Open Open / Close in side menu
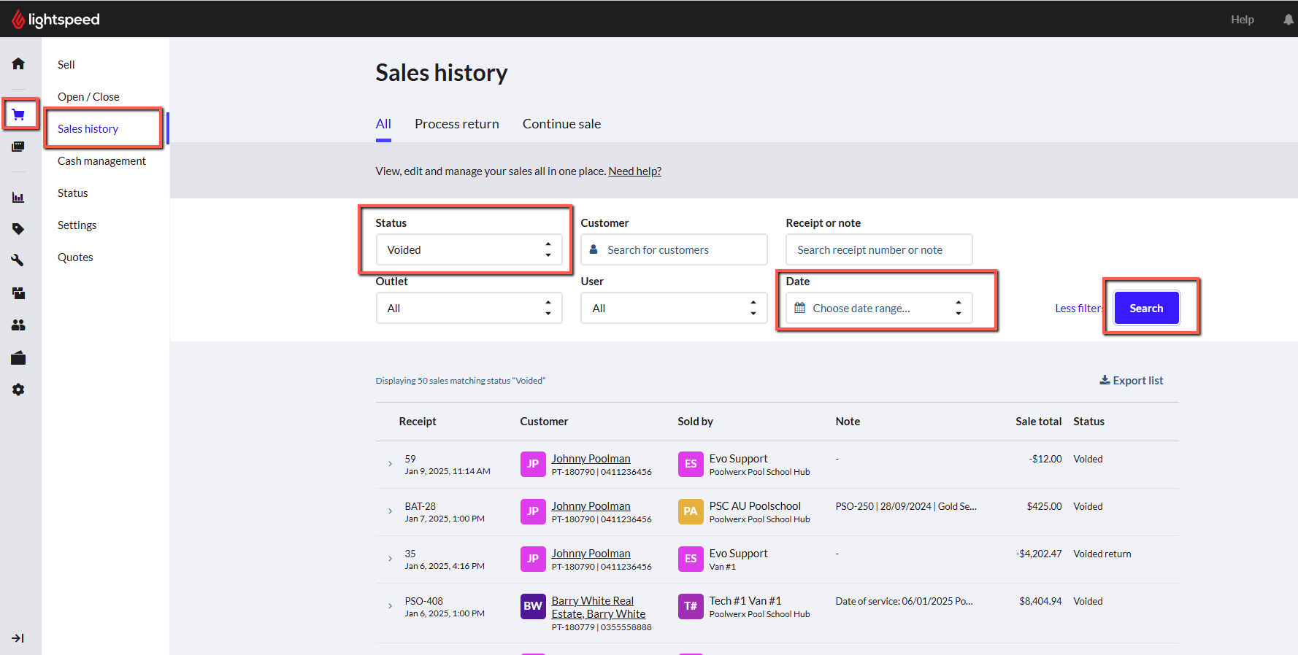 [x=88, y=97]
